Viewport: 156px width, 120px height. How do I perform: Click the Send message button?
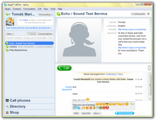click(125, 113)
